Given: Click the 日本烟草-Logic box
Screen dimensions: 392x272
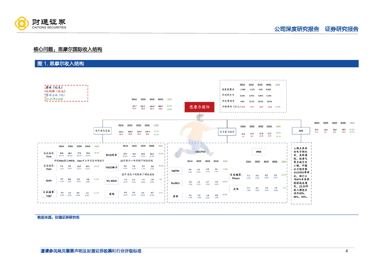Looking at the screenshot, I should coord(49,194).
